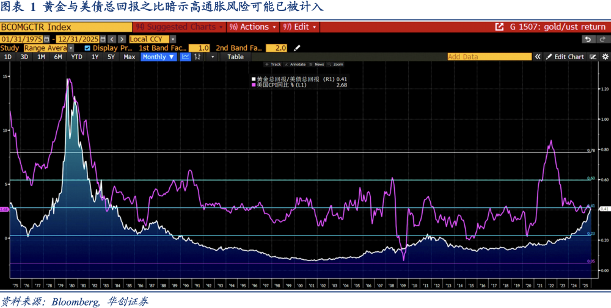Viewport: 611px width, 308px height.
Task: Select the 1Y range tab
Action: 95,57
